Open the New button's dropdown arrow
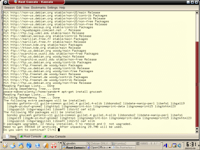Viewport: 200px width, 150px height. [16, 138]
